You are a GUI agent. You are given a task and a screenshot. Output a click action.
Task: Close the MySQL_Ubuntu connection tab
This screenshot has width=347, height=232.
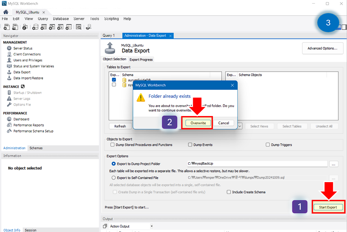[x=44, y=12]
